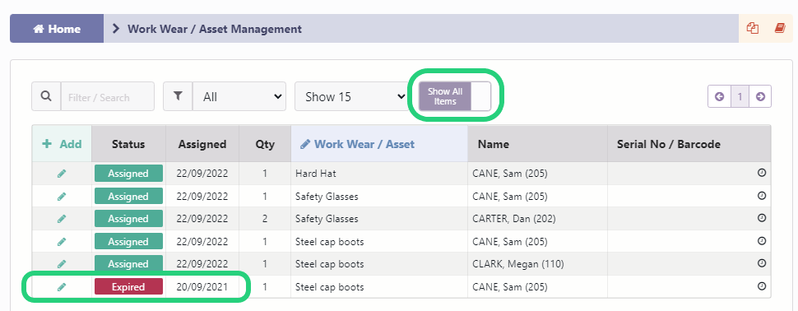Edit Safety Glasses row for CANE, Sam
The image size is (798, 311).
click(62, 197)
